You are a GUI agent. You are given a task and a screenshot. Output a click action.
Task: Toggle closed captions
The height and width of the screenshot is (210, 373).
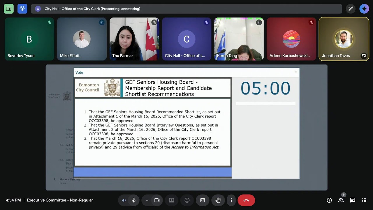coord(203,200)
